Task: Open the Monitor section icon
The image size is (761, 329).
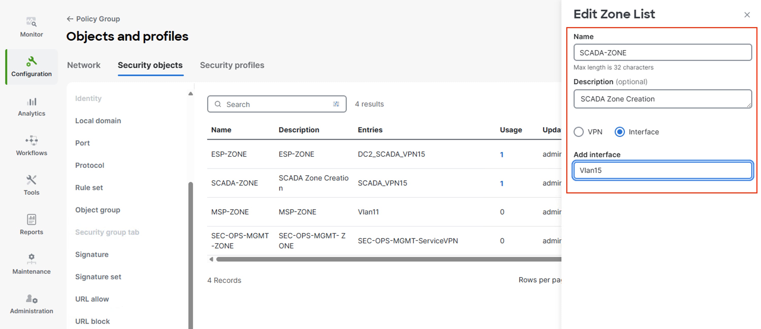Action: pyautogui.click(x=31, y=22)
